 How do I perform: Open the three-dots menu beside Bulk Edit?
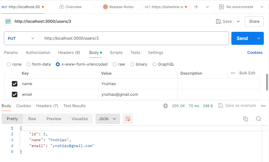[x=233, y=73]
